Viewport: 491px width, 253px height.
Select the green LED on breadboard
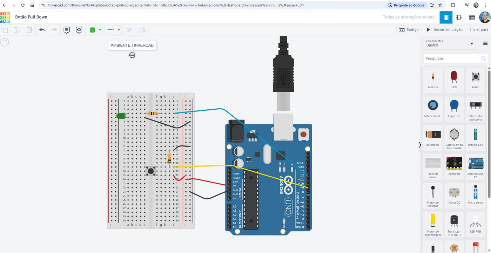[x=121, y=116]
